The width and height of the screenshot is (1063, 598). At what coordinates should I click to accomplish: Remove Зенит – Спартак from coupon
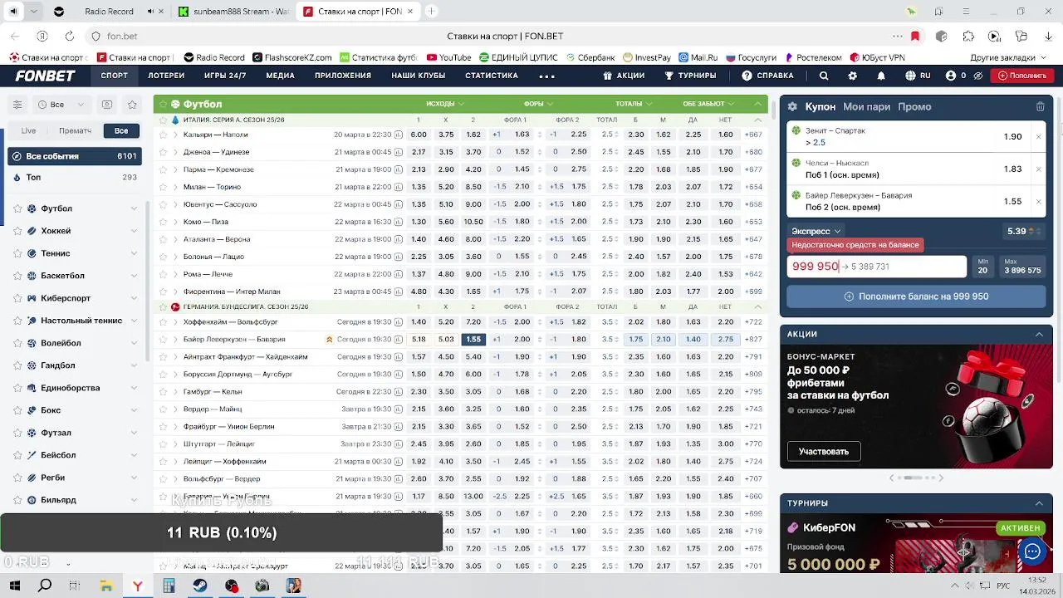[1038, 137]
